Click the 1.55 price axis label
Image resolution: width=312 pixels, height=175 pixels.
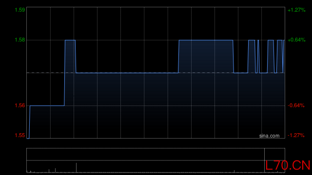pyautogui.click(x=20, y=135)
